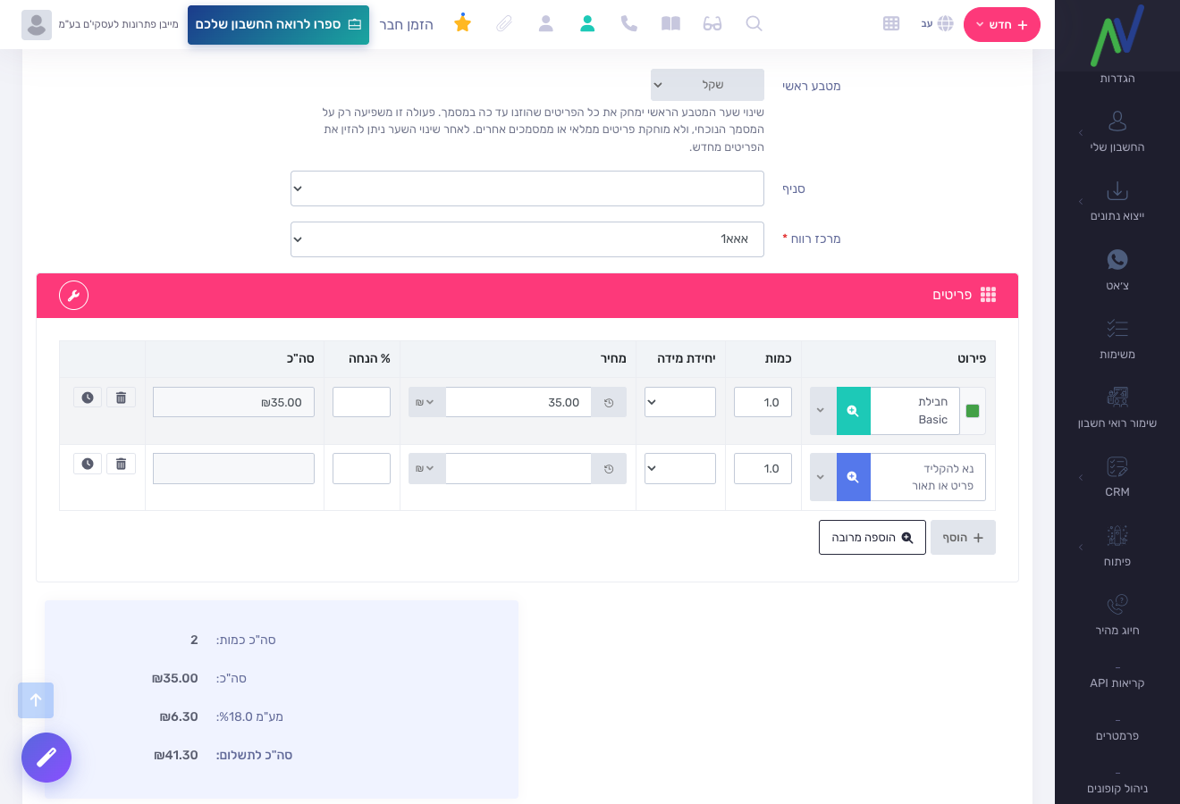Click price history icon on empty row
Image resolution: width=1180 pixels, height=804 pixels.
click(609, 468)
